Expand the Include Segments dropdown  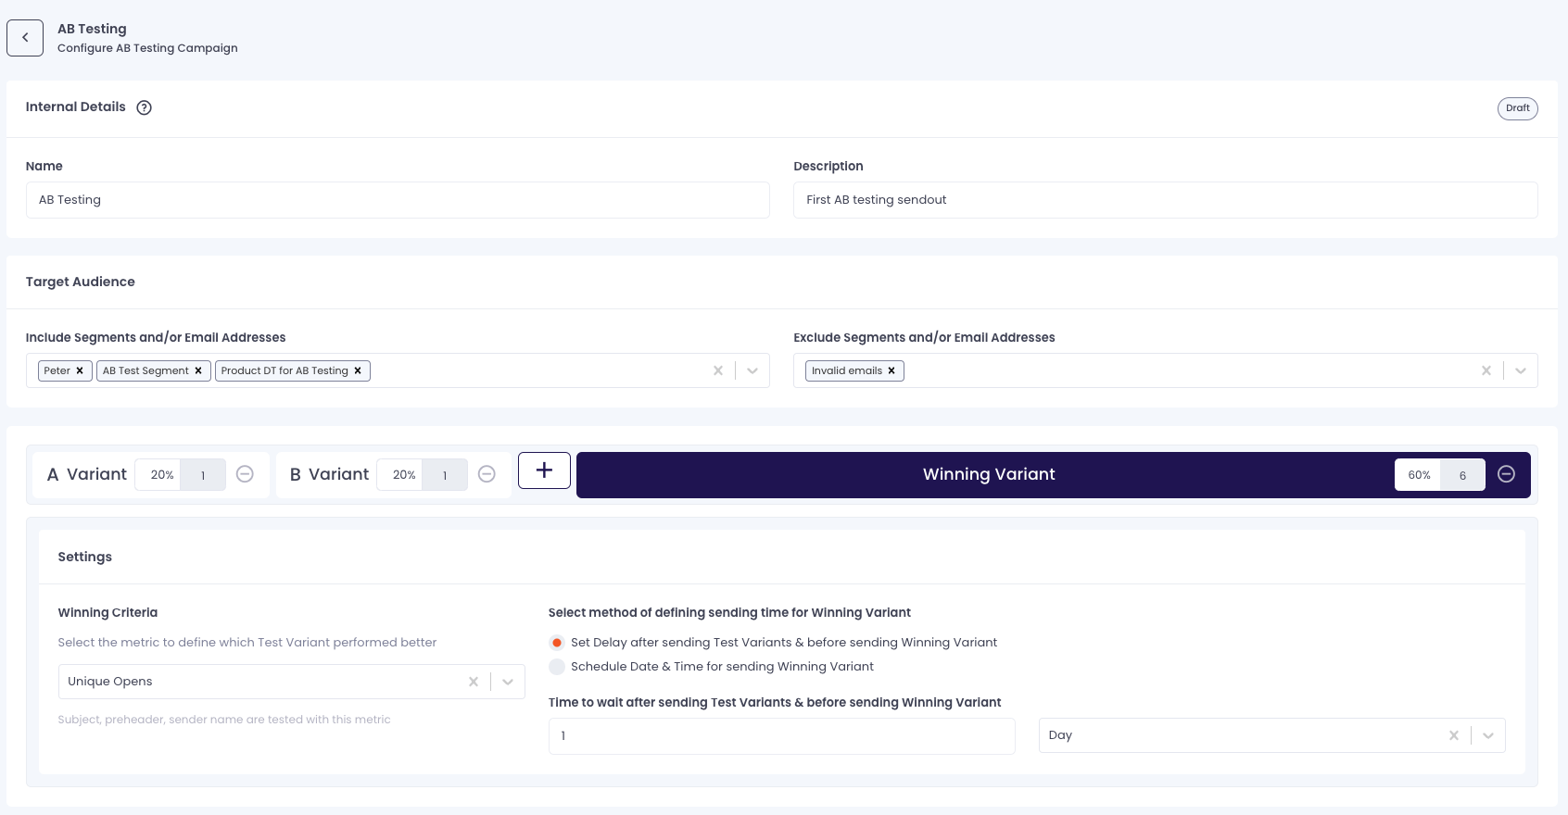coord(752,370)
